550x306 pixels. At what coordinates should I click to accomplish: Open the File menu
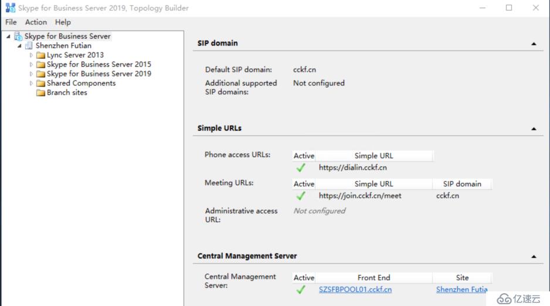pyautogui.click(x=11, y=22)
